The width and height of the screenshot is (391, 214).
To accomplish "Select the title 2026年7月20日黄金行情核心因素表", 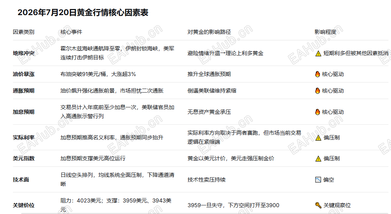I will [x=83, y=13].
